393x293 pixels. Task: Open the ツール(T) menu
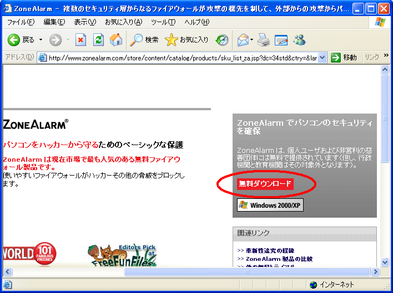163,22
